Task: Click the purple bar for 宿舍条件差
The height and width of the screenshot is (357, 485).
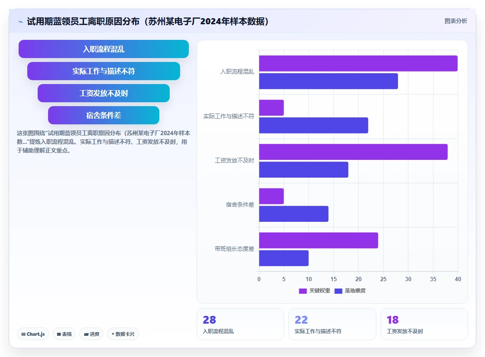Action: point(271,196)
